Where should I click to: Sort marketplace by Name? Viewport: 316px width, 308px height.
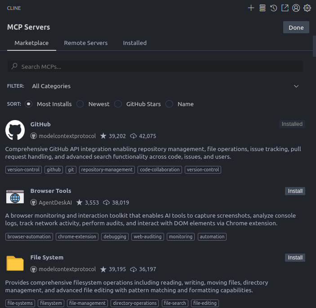pos(169,104)
